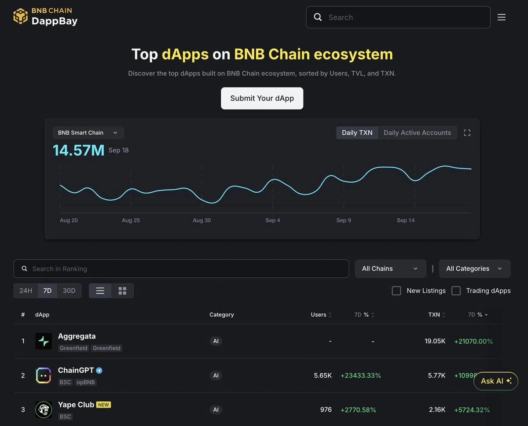Viewport: 528px width, 426px height.
Task: Switch to grid view icon
Action: click(122, 291)
